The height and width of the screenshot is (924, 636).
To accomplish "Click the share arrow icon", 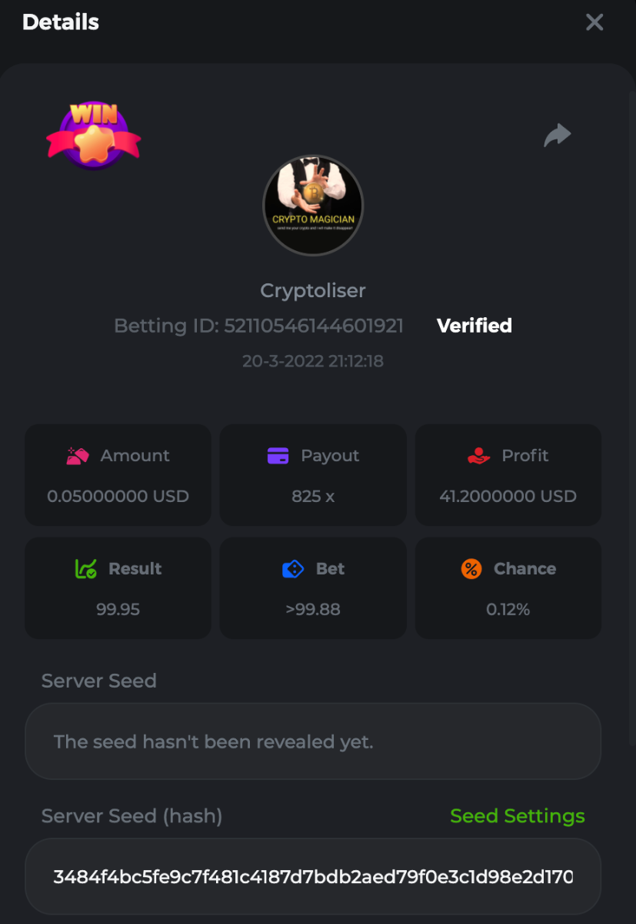I will coord(558,136).
